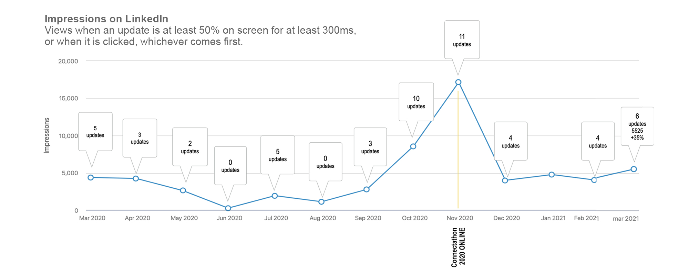The height and width of the screenshot is (275, 689).
Task: Click the 'Impressions on LinkedIn' chart title
Action: point(106,19)
